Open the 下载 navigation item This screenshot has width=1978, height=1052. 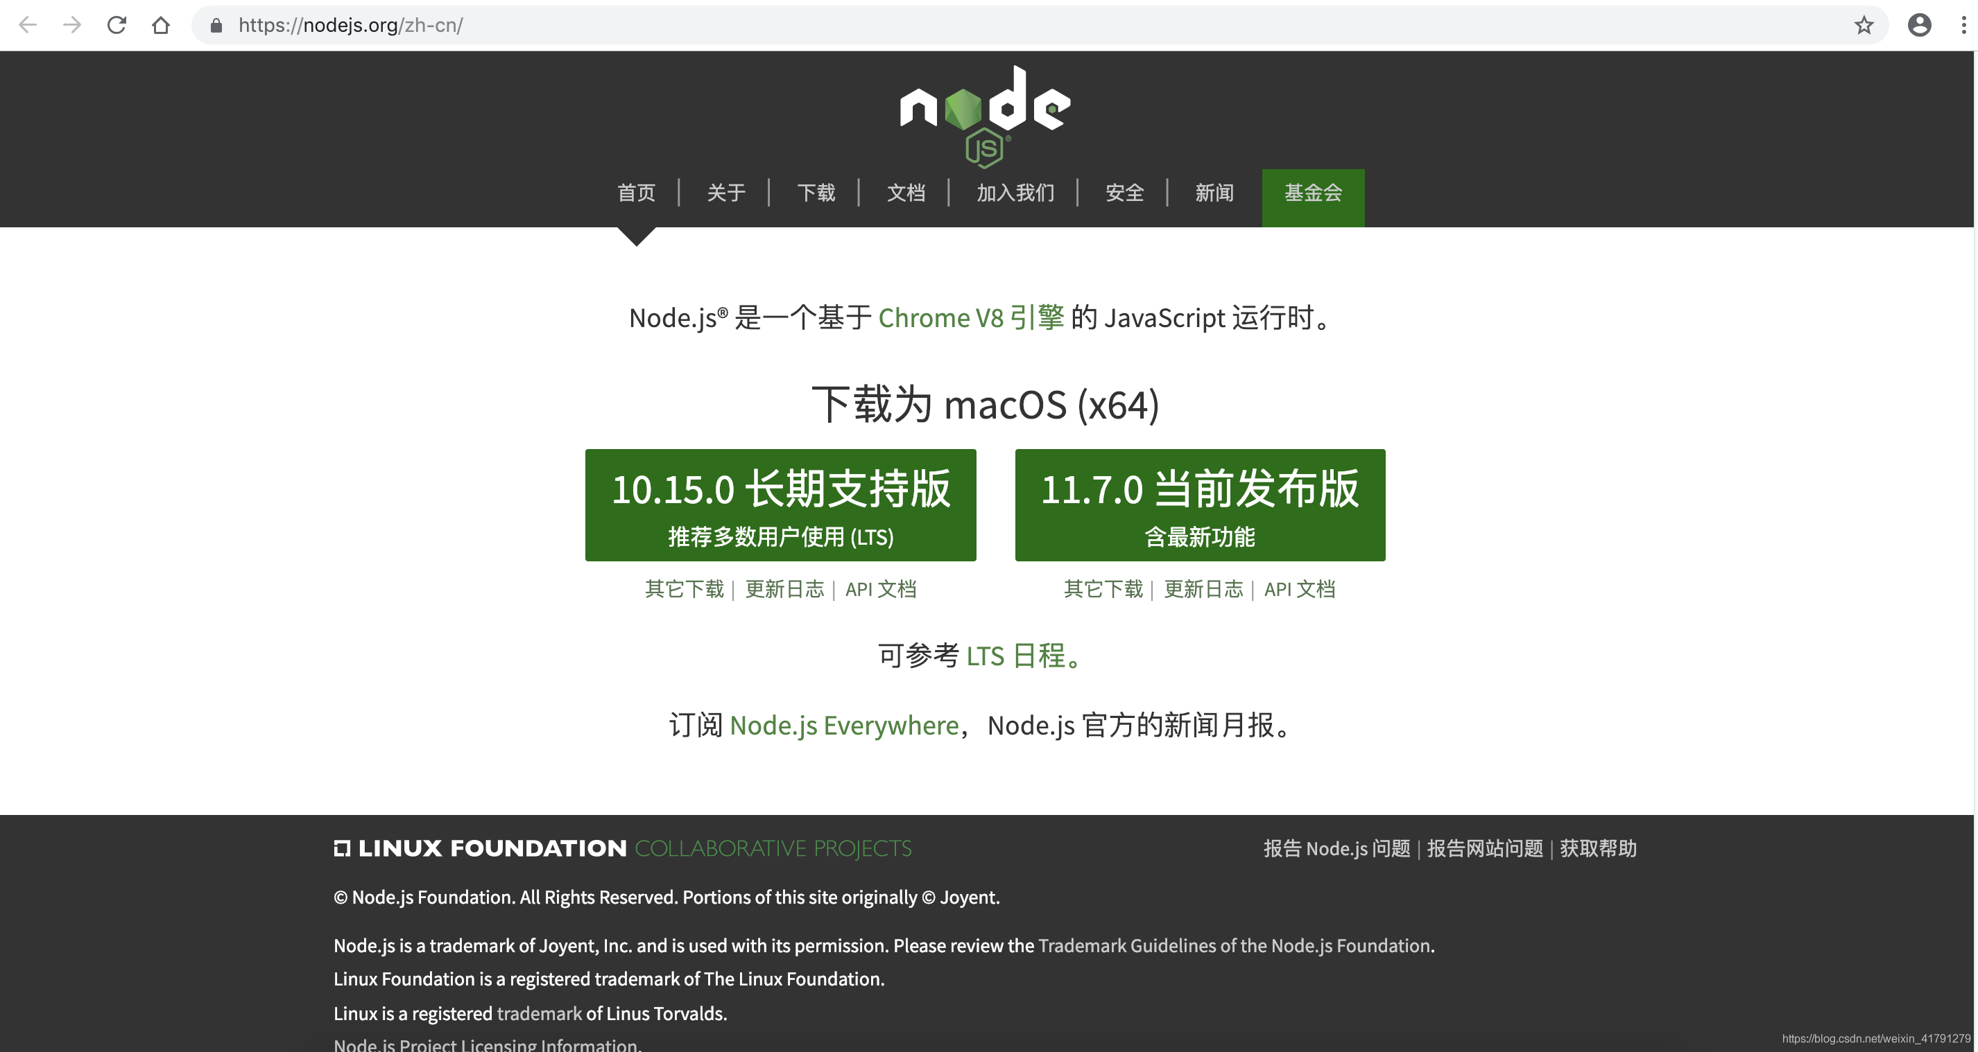(816, 193)
